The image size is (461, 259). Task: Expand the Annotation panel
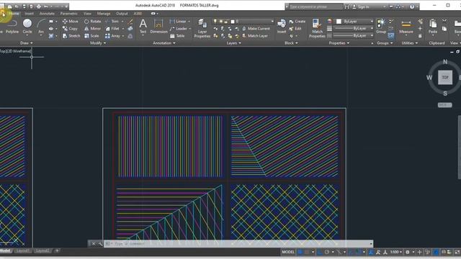click(164, 43)
